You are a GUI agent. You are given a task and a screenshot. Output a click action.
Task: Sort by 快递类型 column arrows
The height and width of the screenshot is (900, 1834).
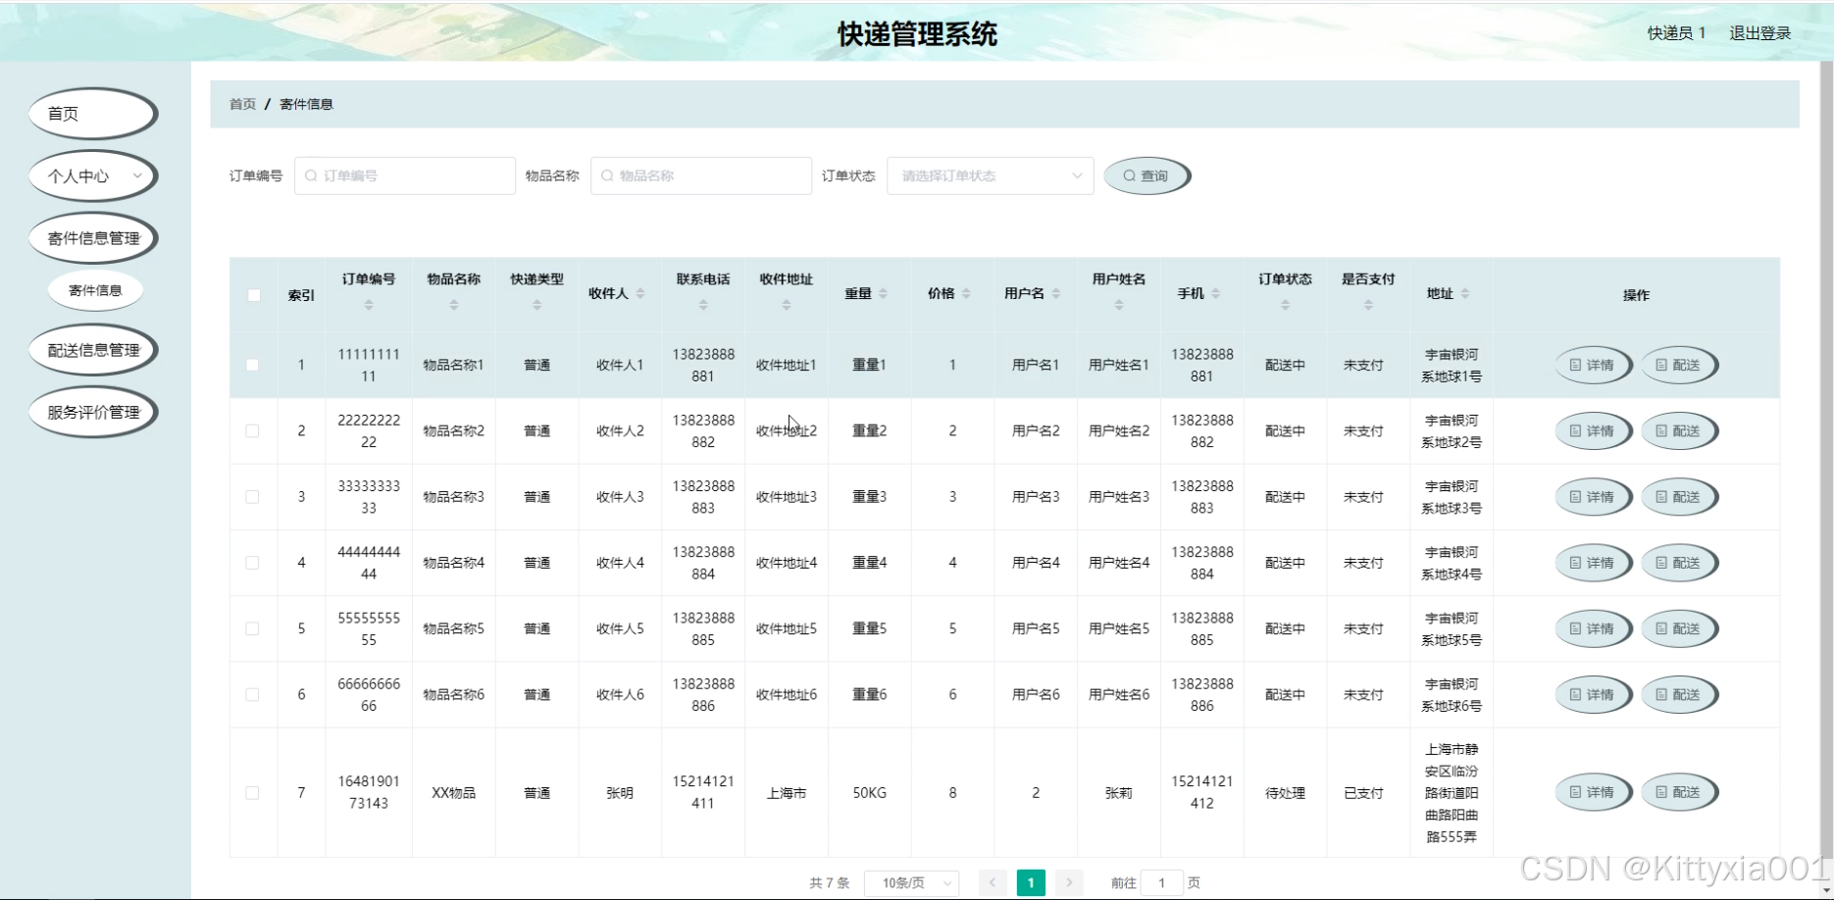[x=536, y=305]
